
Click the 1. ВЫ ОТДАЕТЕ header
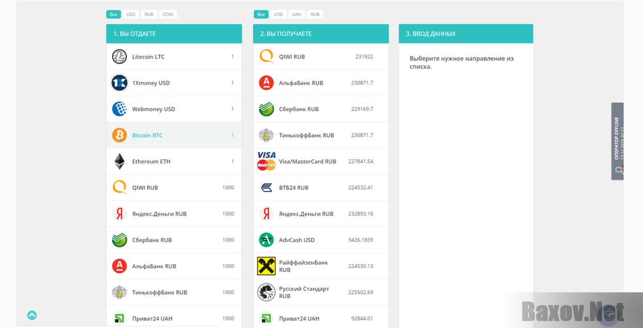[x=174, y=34]
